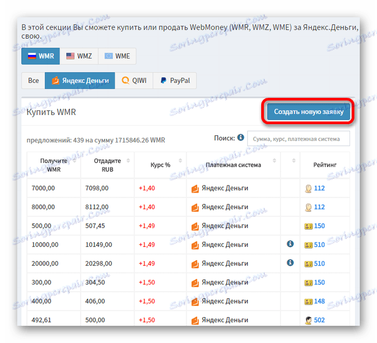Click info icon in the 20000,00 row
The width and height of the screenshot is (377, 343).
click(x=290, y=262)
